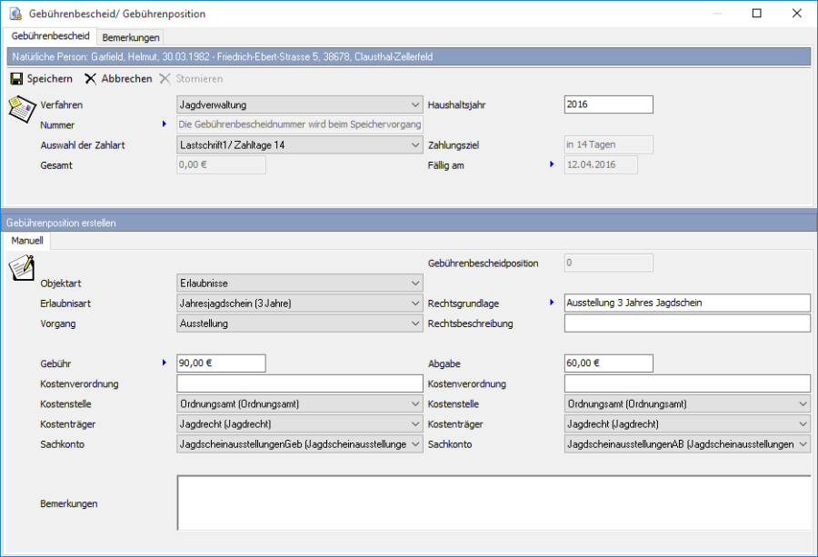Click the blue arrow next to Fällig am
The height and width of the screenshot is (557, 818).
tap(552, 164)
